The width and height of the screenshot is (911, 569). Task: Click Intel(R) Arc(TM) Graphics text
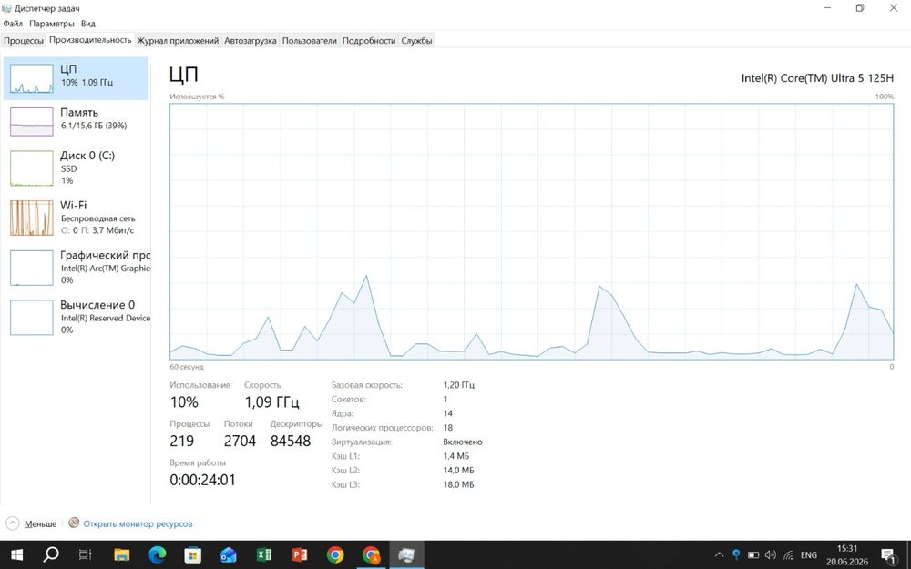pyautogui.click(x=106, y=269)
